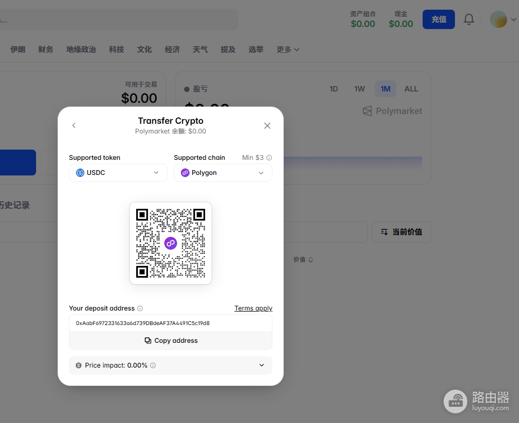Open the notifications bell
The image size is (519, 423).
tap(469, 19)
